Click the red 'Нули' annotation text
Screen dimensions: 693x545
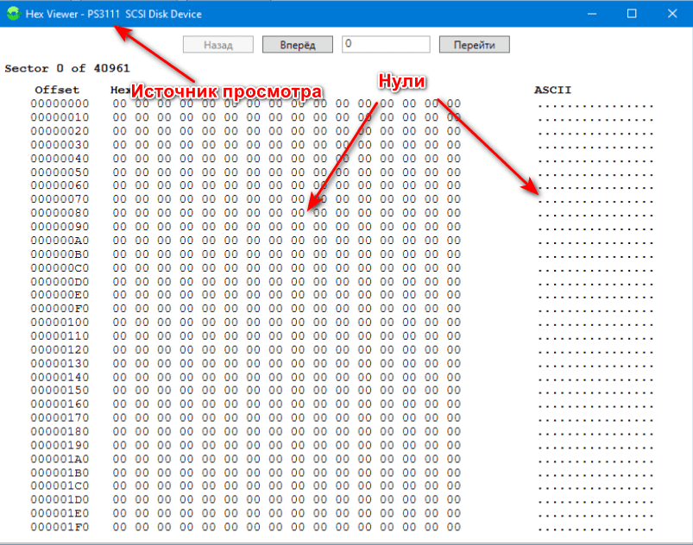click(400, 80)
